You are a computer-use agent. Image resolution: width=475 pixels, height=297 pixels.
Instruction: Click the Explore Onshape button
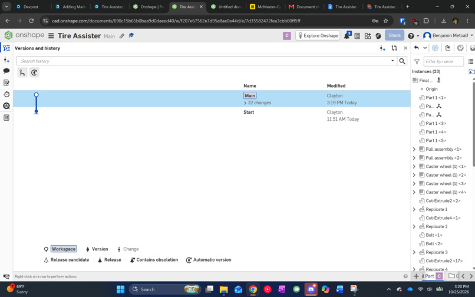click(318, 35)
